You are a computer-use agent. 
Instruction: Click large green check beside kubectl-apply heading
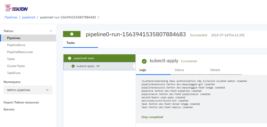(144, 61)
